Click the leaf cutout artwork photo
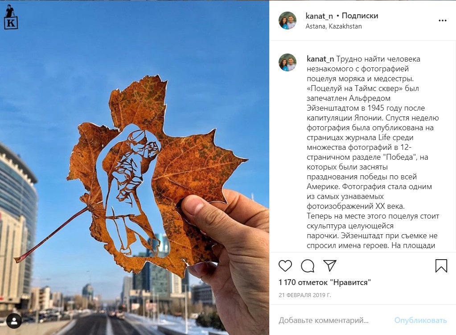The width and height of the screenshot is (456, 335). pyautogui.click(x=134, y=168)
